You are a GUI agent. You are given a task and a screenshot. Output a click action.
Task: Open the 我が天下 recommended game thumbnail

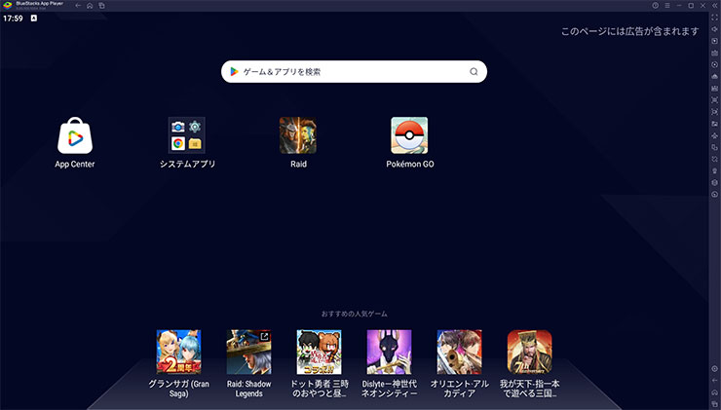530,353
